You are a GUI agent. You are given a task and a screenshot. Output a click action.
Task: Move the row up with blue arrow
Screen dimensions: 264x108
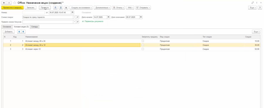(x=19, y=32)
